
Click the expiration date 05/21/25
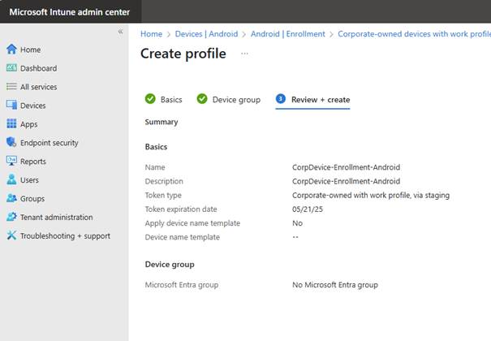pos(308,209)
